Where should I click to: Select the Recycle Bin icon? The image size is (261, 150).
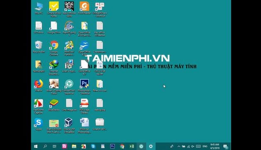(39, 47)
